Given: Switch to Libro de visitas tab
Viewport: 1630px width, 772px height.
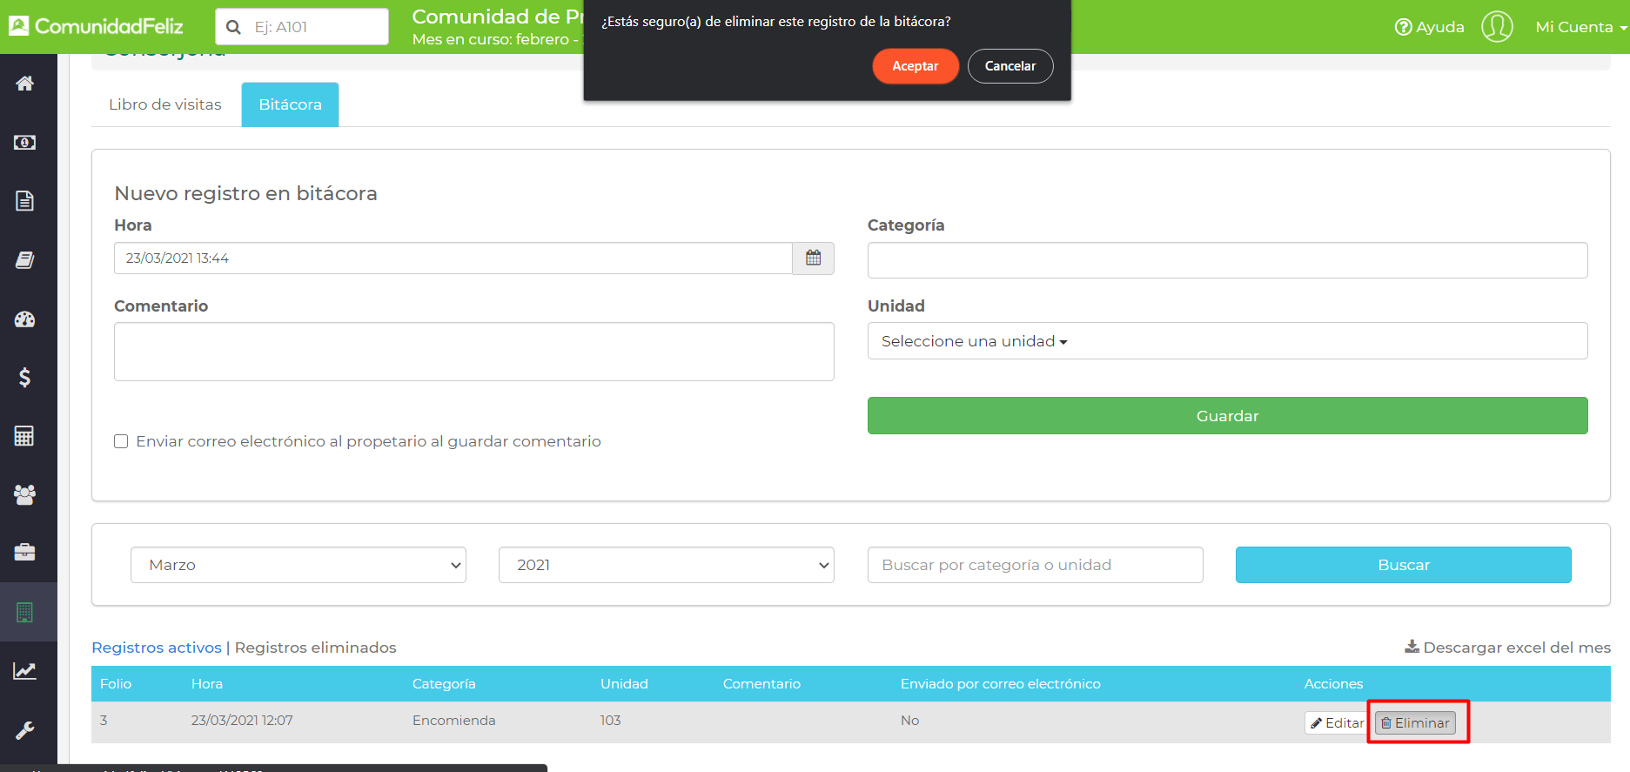Looking at the screenshot, I should click(x=165, y=104).
